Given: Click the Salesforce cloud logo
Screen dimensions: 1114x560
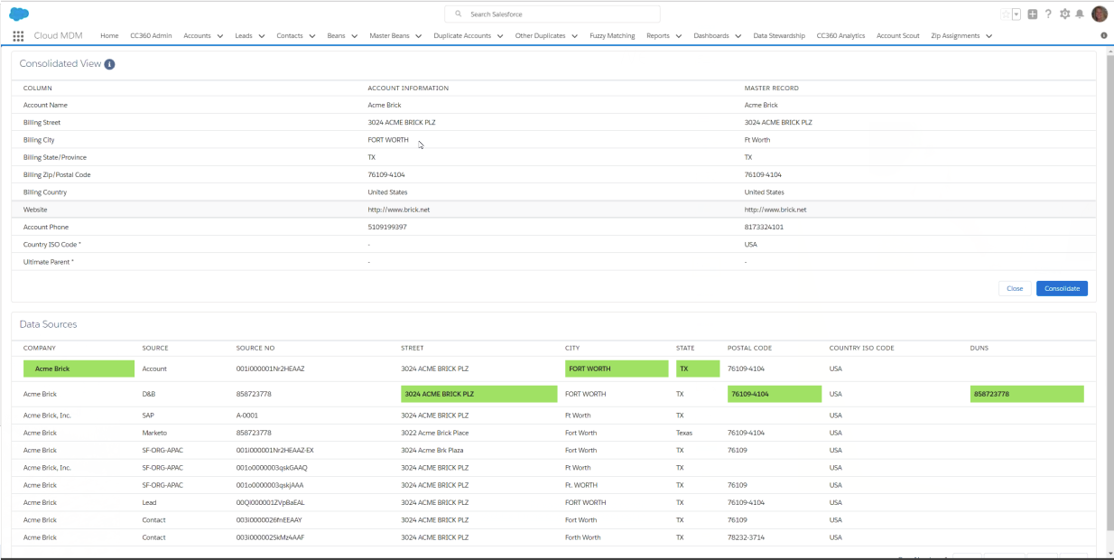Looking at the screenshot, I should point(19,14).
